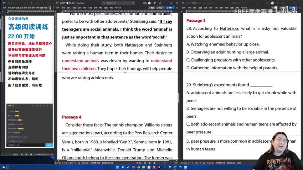Enable 专注 focus mode in middle status bar

tap(139, 163)
